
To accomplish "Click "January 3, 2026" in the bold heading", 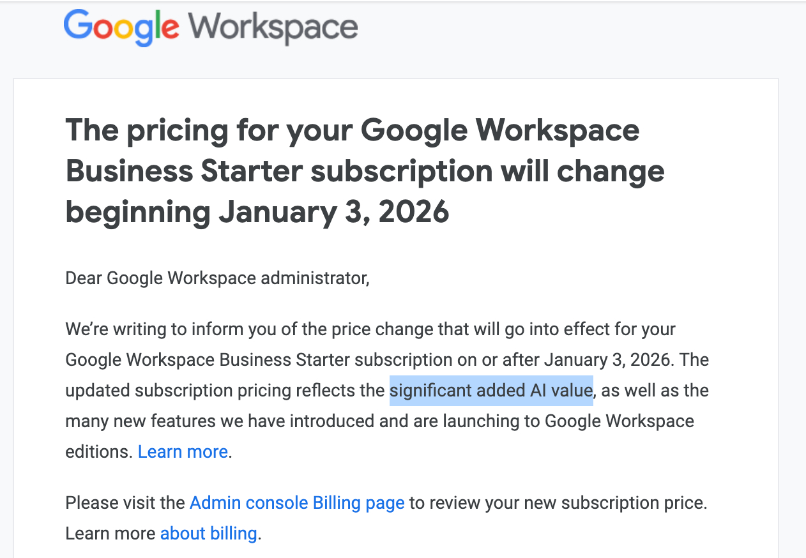I will (334, 212).
